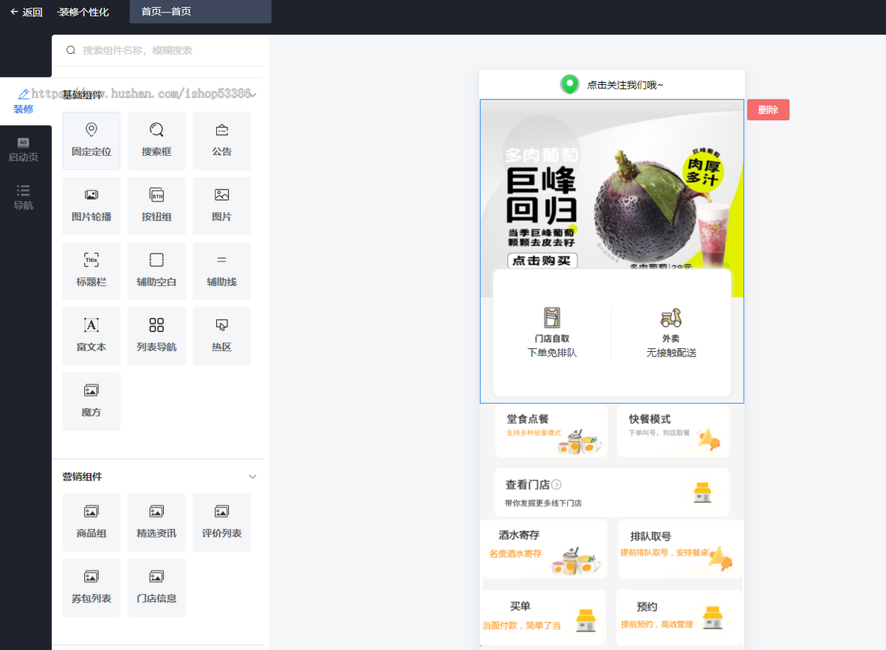Image resolution: width=886 pixels, height=650 pixels.
Task: Open the 查看门店 store card
Action: 612,492
